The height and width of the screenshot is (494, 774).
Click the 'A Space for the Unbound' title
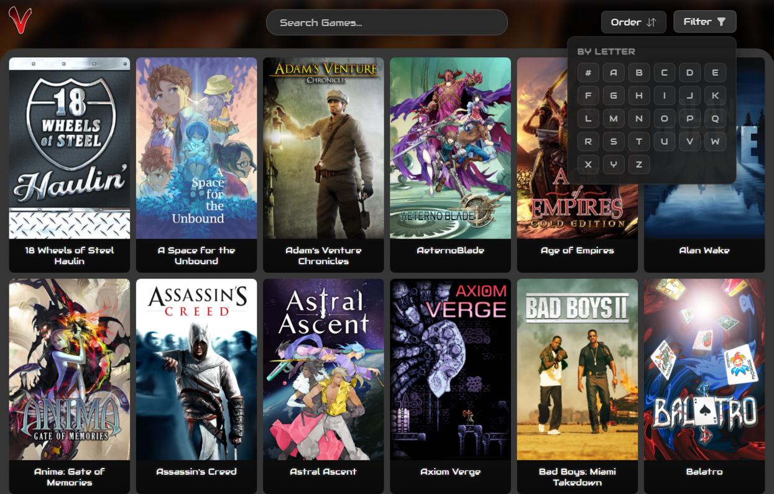click(x=196, y=255)
